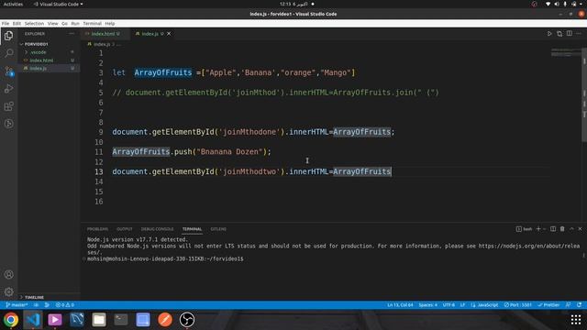Select UTF-8 encoding in status bar
Image resolution: width=587 pixels, height=330 pixels.
(x=449, y=305)
